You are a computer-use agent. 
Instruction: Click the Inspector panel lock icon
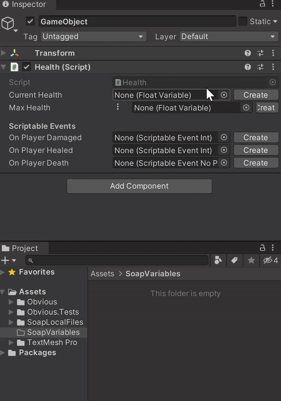[x=262, y=4]
